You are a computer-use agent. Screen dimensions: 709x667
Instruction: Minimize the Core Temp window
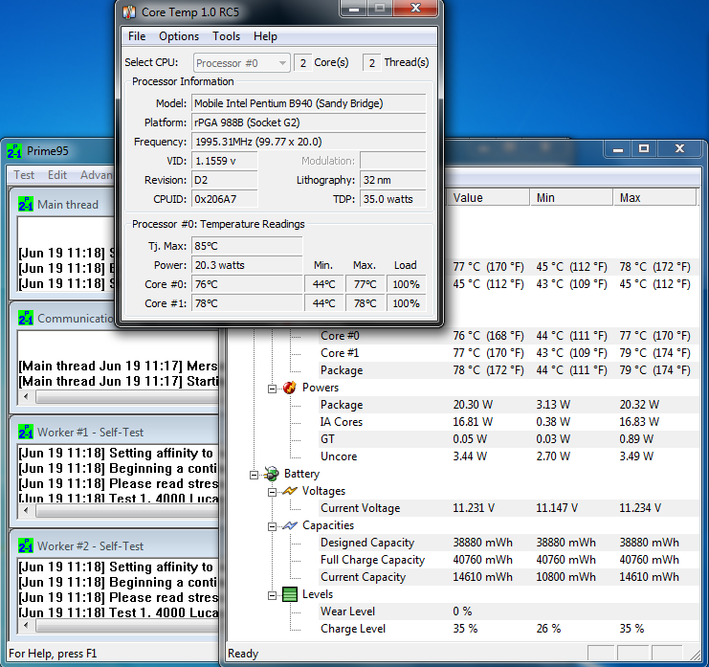click(x=354, y=9)
